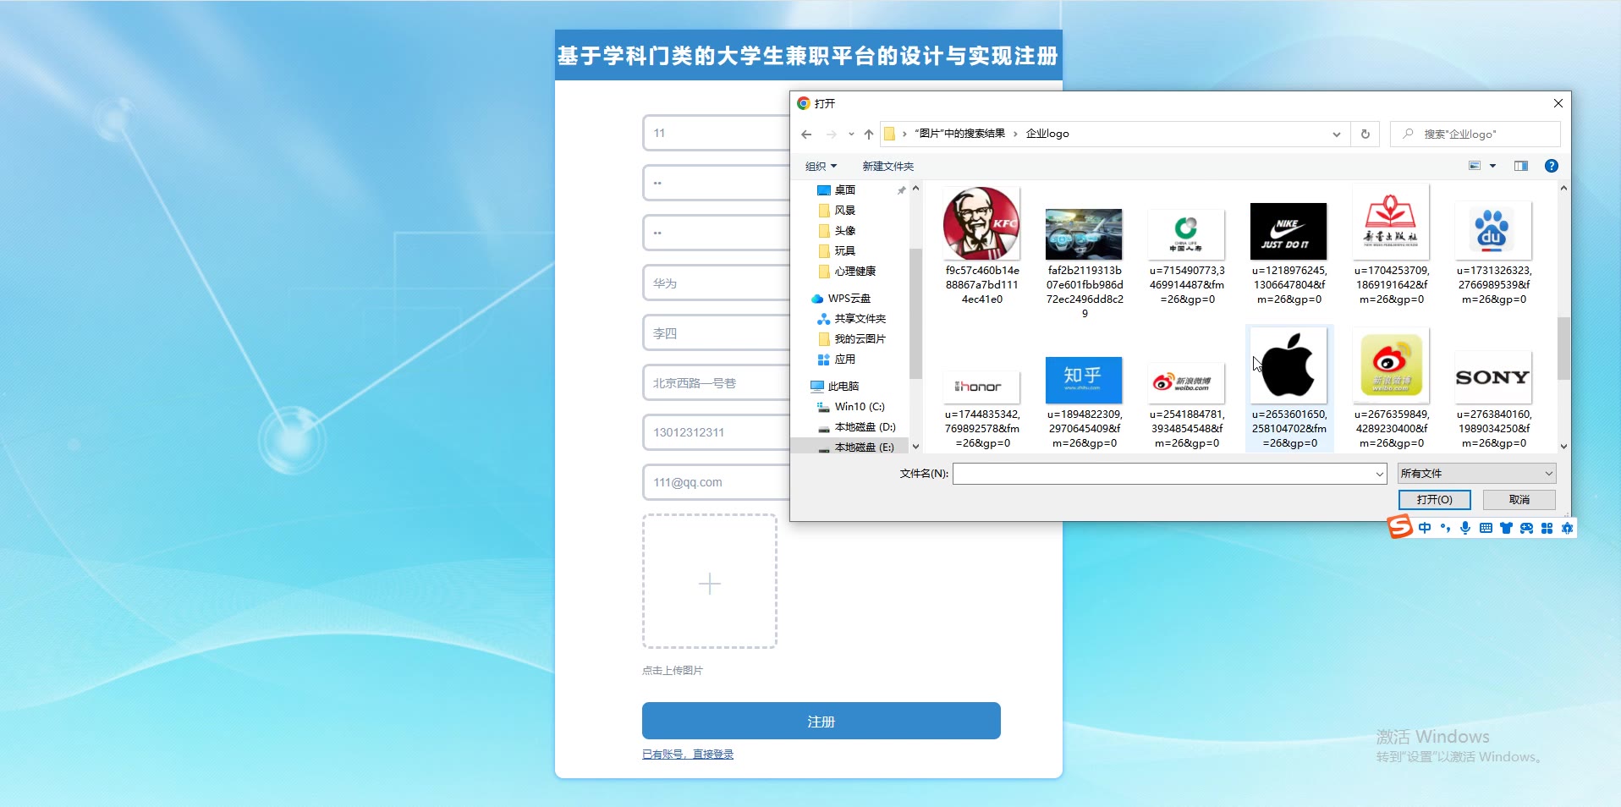
Task: Click the Sogou game controller icon
Action: pyautogui.click(x=1526, y=528)
